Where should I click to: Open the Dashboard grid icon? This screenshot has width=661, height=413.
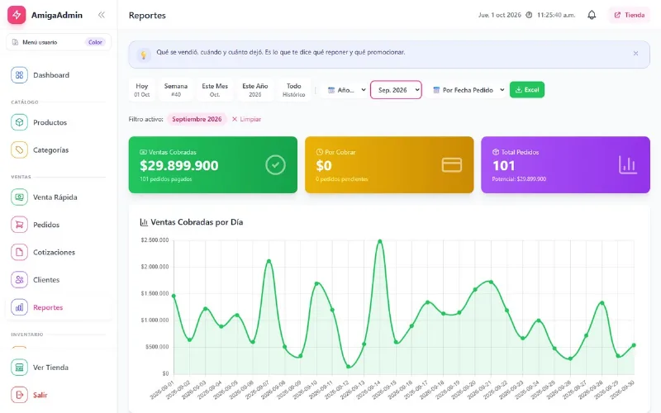tap(19, 75)
